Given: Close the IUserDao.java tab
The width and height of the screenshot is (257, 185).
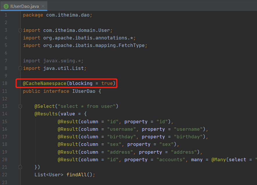Looking at the screenshot, I should click(43, 6).
